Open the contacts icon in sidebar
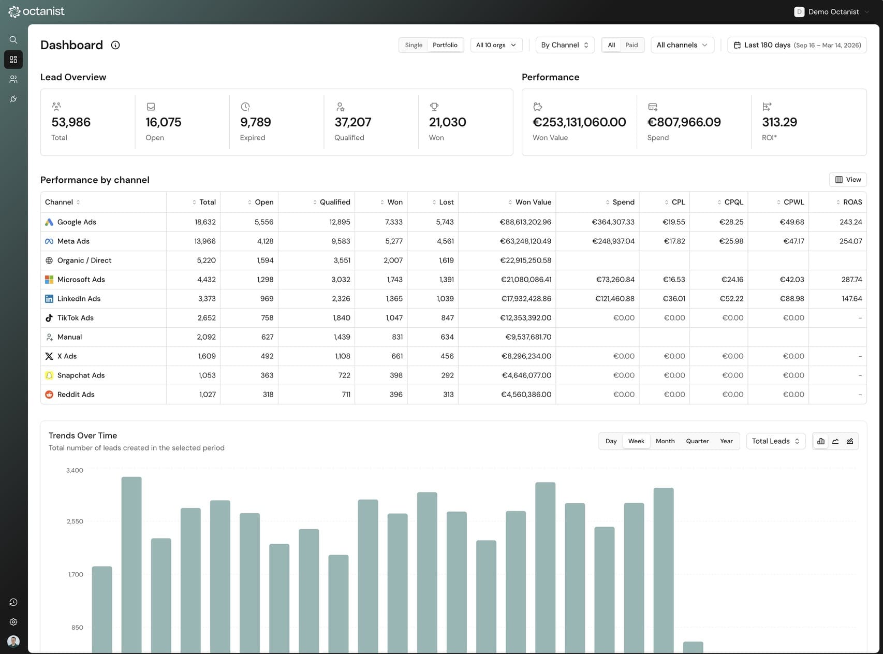This screenshot has height=654, width=883. tap(13, 79)
